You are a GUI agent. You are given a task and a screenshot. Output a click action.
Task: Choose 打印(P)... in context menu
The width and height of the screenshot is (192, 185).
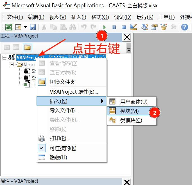[71, 138]
